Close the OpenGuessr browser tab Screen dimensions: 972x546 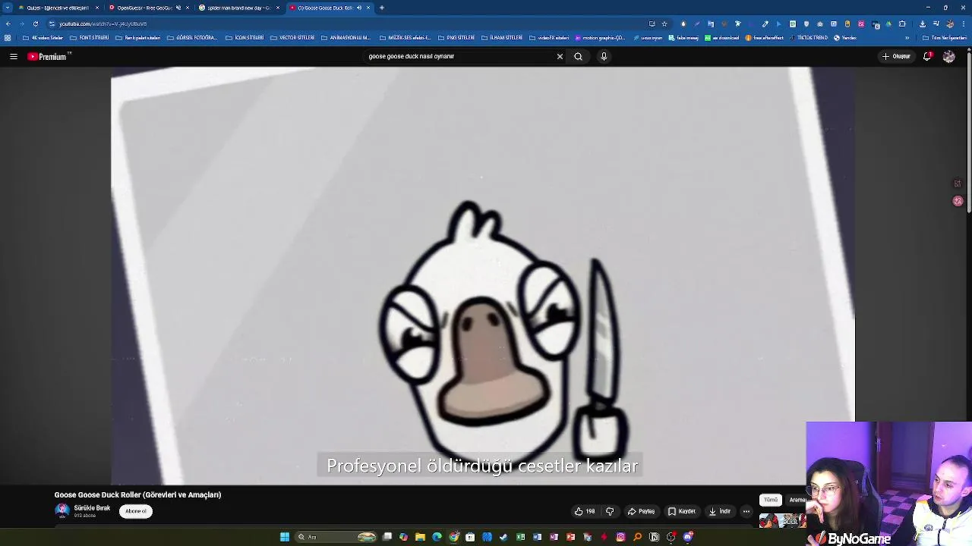(188, 8)
